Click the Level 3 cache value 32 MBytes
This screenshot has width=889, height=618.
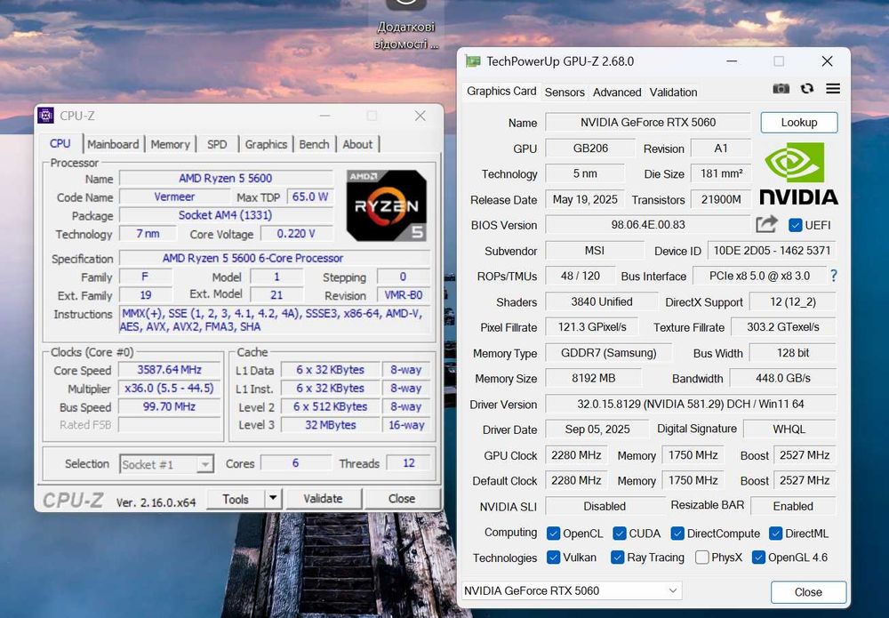coord(331,425)
